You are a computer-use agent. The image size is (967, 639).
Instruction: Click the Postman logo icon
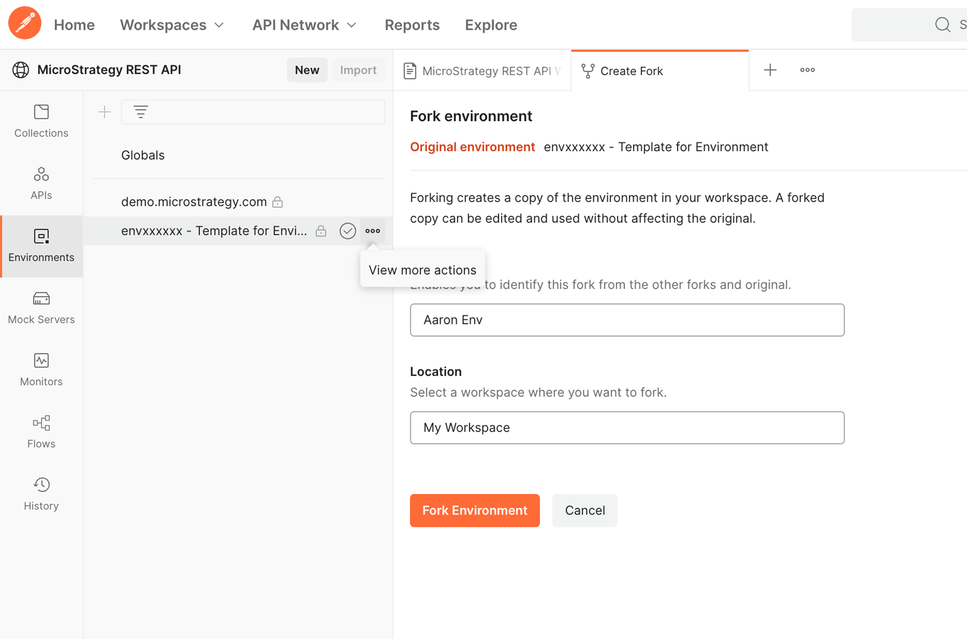(24, 24)
